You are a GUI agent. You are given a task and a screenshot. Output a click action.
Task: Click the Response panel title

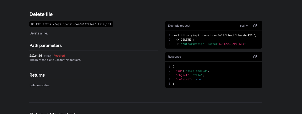click(x=174, y=57)
